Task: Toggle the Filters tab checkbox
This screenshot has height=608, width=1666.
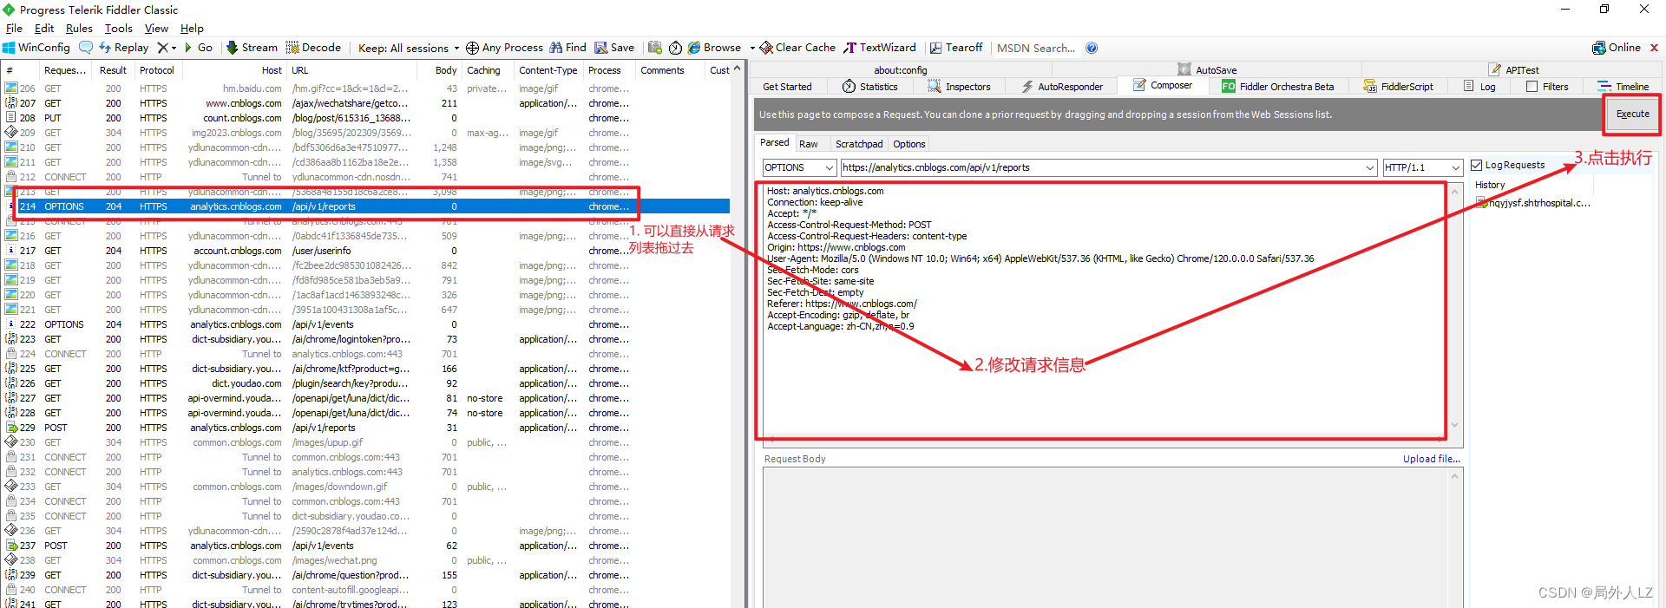Action: pos(1532,87)
